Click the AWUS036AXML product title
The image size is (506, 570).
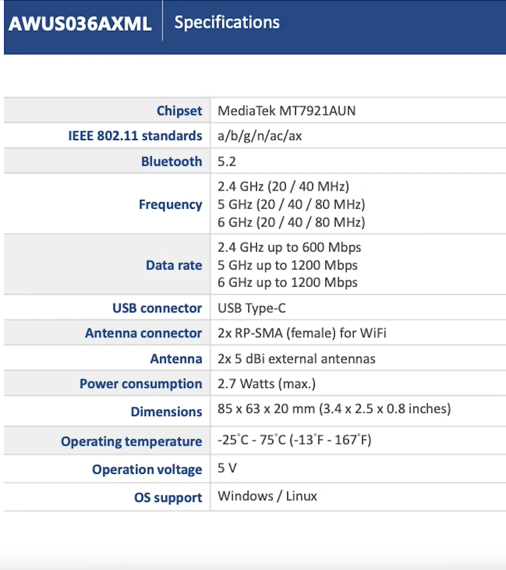click(80, 24)
